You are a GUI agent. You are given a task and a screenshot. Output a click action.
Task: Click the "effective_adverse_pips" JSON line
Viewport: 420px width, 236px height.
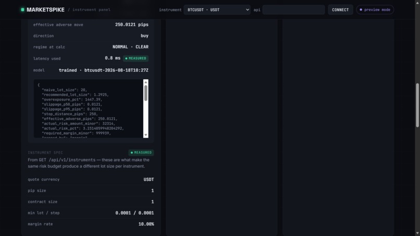[x=79, y=119]
